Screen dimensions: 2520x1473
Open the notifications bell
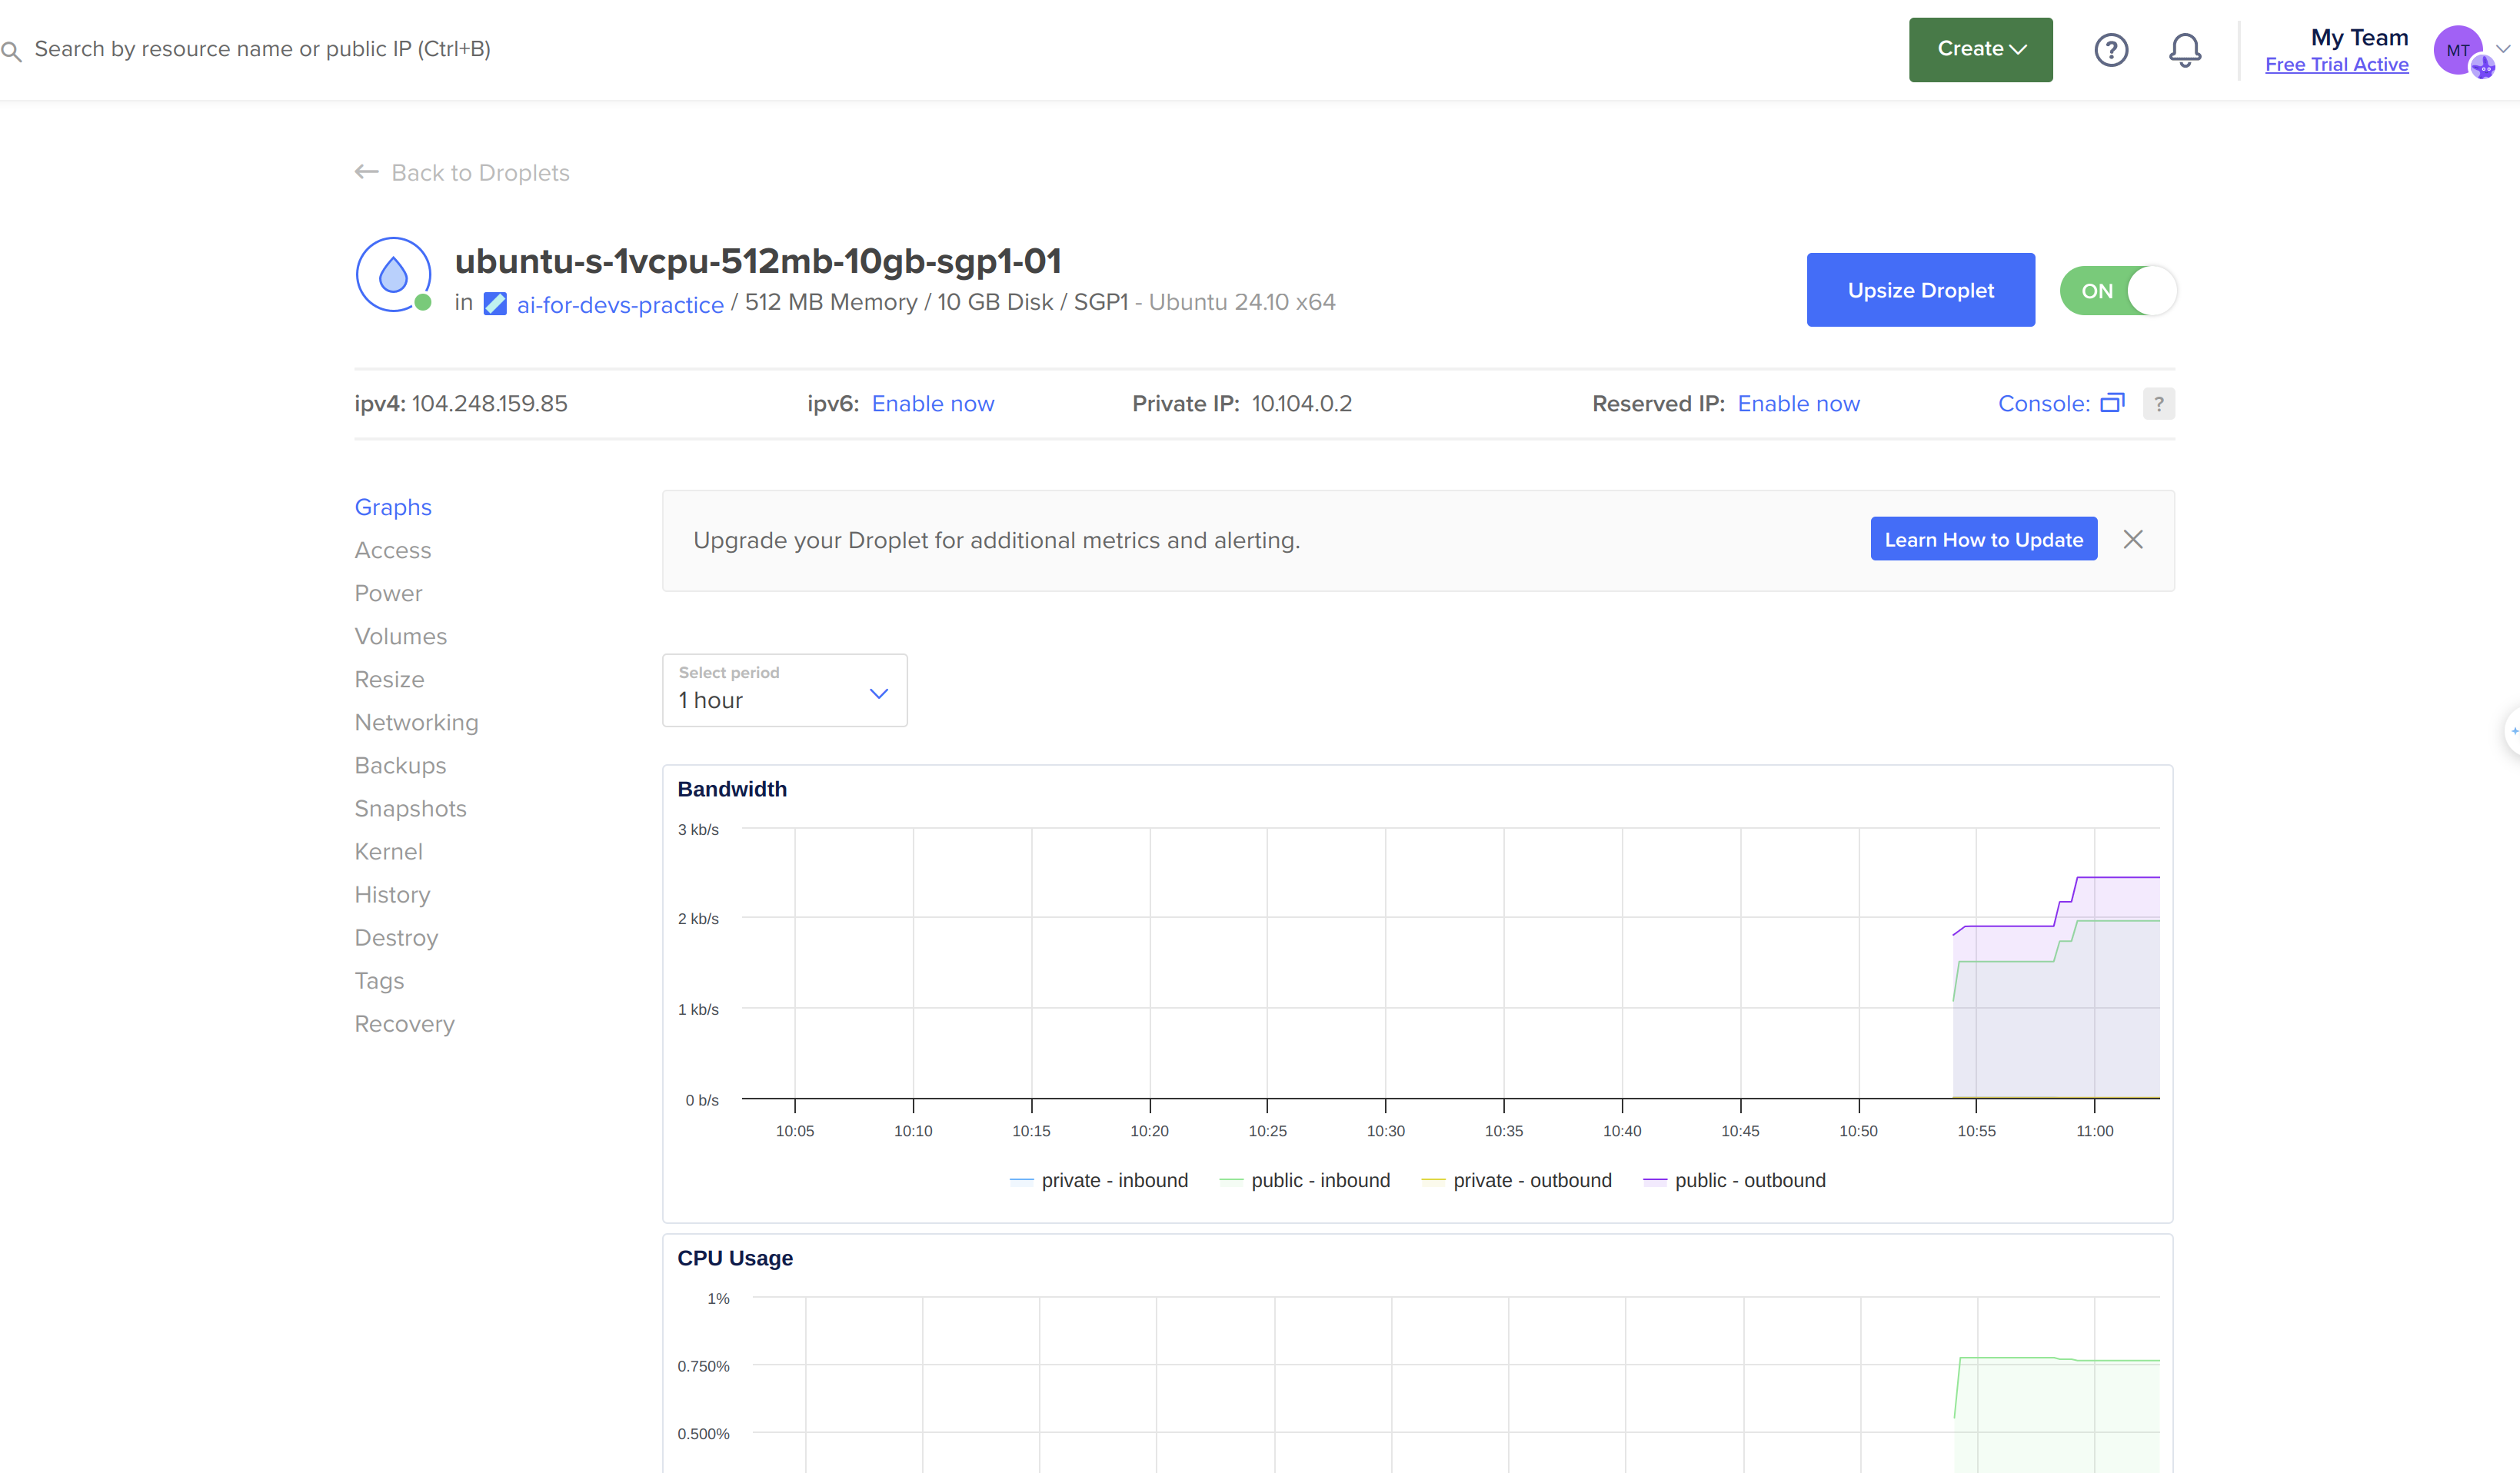[2185, 49]
